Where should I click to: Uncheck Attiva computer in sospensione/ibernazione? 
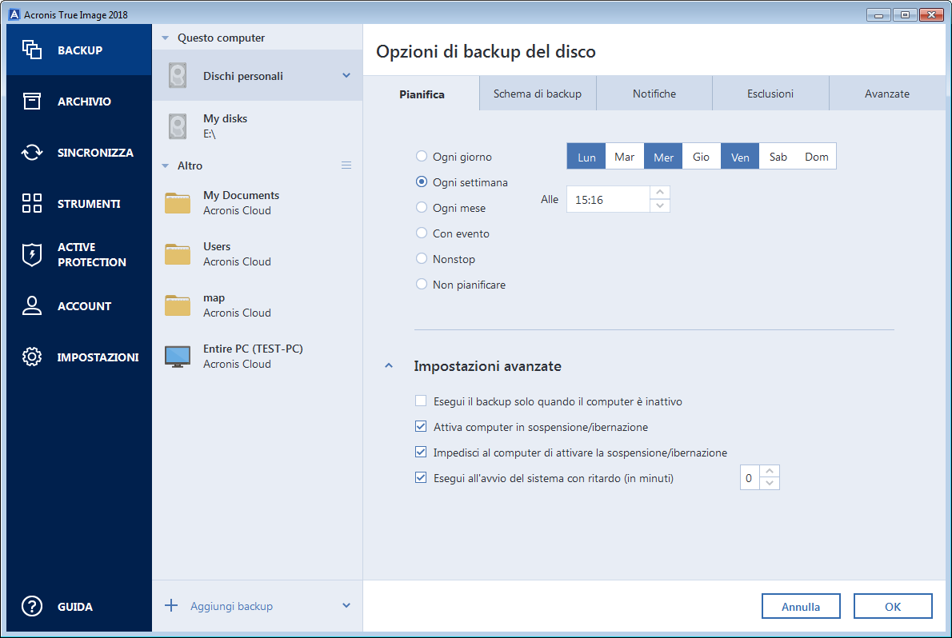click(421, 426)
